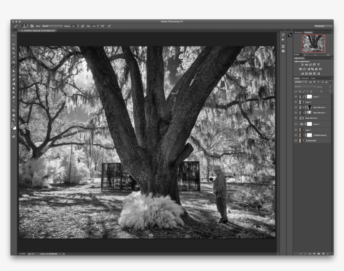Select the Gradient tool
The width and height of the screenshot is (344, 271).
pos(13,83)
